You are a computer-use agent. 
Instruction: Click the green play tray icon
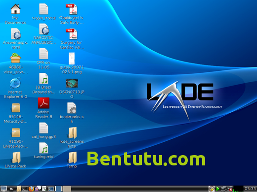(218, 189)
